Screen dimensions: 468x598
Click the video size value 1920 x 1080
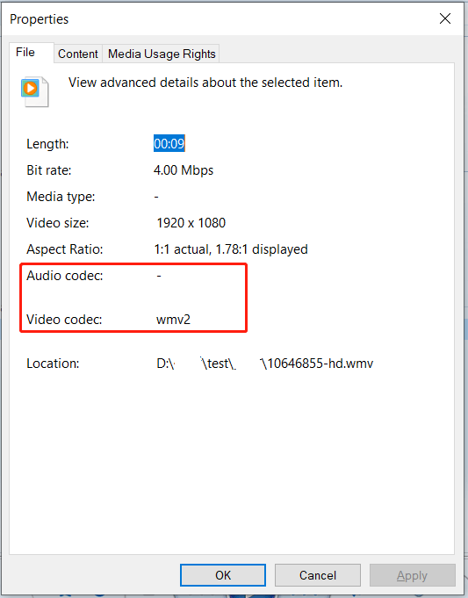coord(191,223)
